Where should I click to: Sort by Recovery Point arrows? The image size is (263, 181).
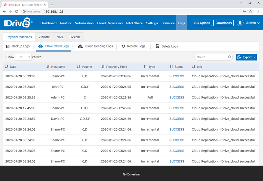pos(103,67)
